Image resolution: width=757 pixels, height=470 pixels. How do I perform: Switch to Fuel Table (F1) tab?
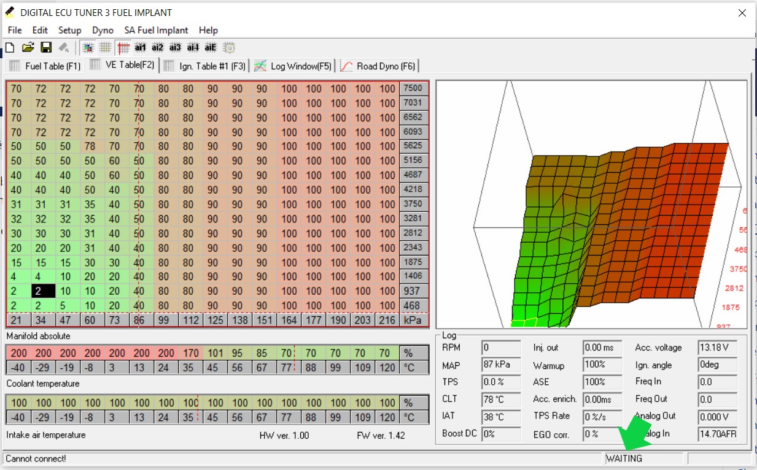45,66
